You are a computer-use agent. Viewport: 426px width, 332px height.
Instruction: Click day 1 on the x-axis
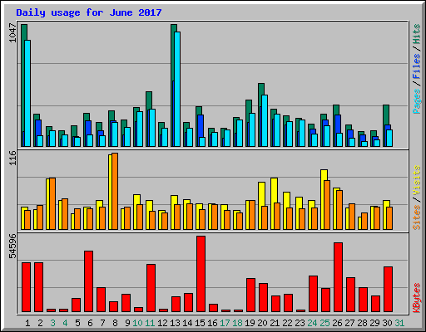[27, 323]
